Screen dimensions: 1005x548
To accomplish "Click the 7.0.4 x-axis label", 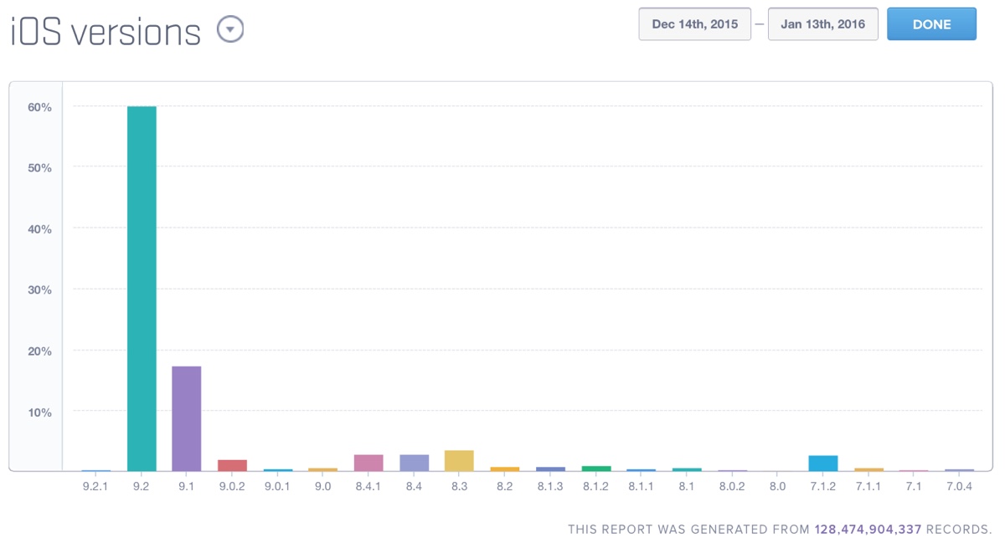I will point(959,486).
